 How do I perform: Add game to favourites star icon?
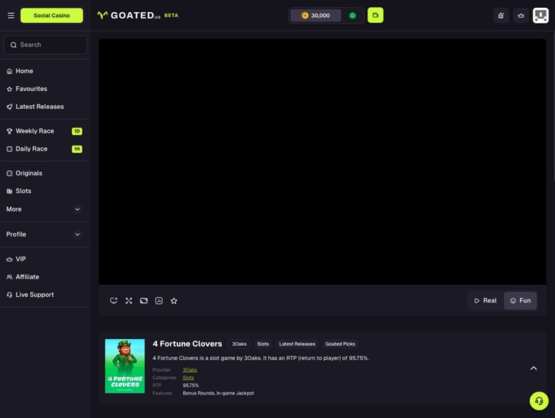pos(174,300)
